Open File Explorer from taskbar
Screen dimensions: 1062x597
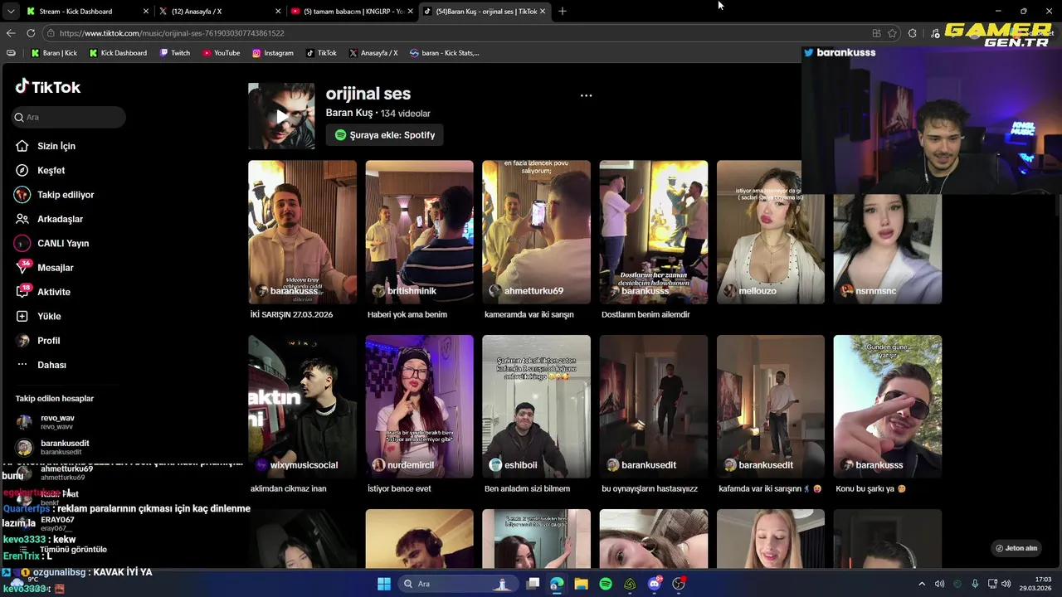581,584
